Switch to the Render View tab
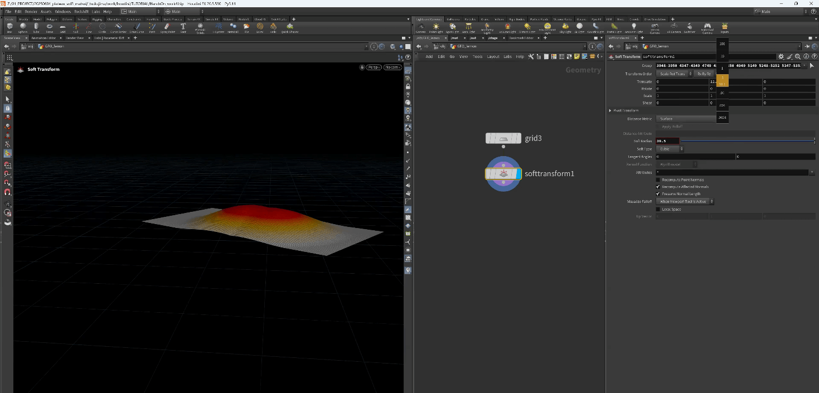 pyautogui.click(x=74, y=38)
